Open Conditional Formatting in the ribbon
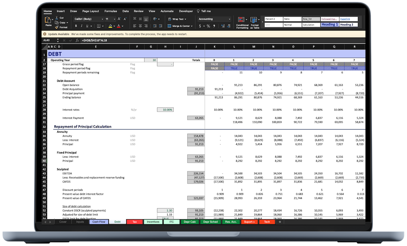 coord(242,21)
